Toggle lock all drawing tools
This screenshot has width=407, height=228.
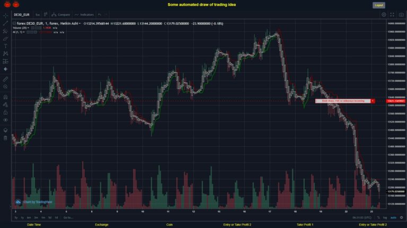pyautogui.click(x=5, y=112)
